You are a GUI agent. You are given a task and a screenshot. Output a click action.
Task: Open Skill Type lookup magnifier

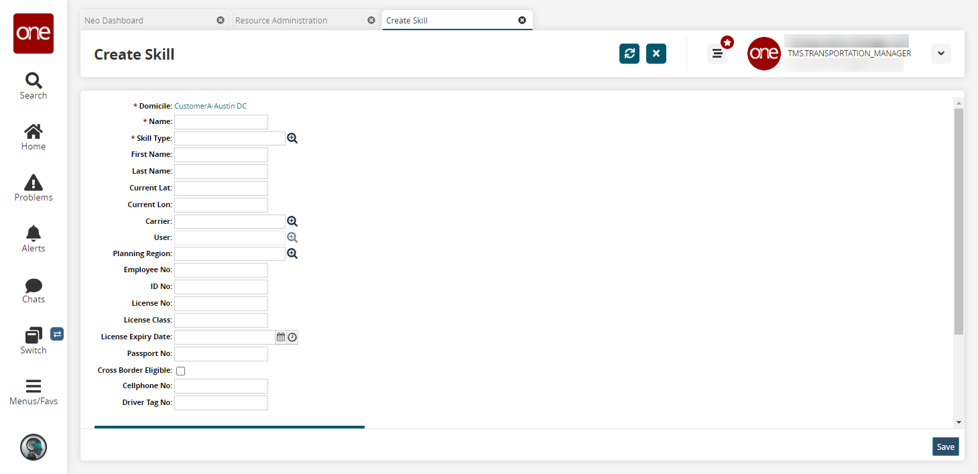click(x=292, y=138)
